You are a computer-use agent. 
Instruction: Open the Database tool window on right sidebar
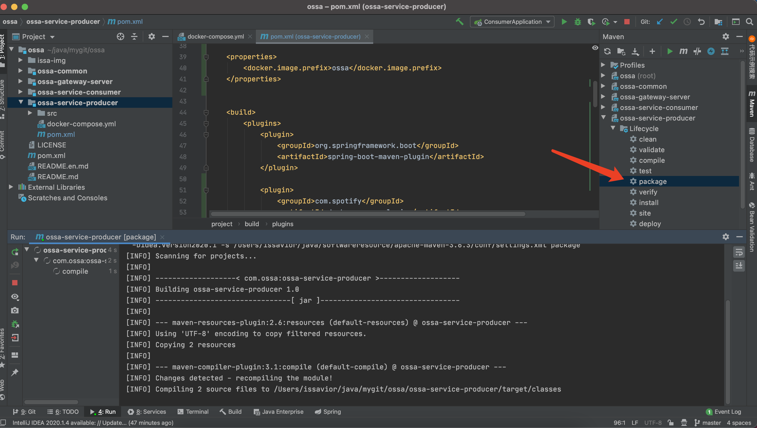tap(752, 145)
